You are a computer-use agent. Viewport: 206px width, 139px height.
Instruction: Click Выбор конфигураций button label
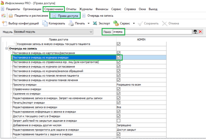[x=24, y=23]
